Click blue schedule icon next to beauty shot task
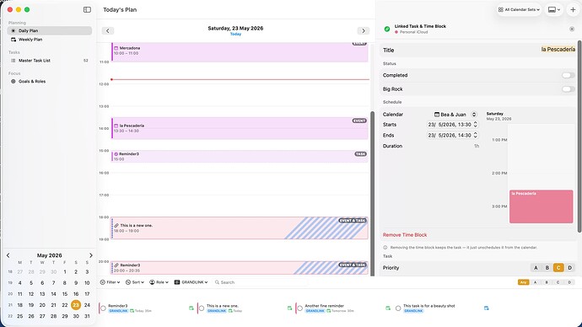This screenshot has width=582, height=327. coord(486,308)
